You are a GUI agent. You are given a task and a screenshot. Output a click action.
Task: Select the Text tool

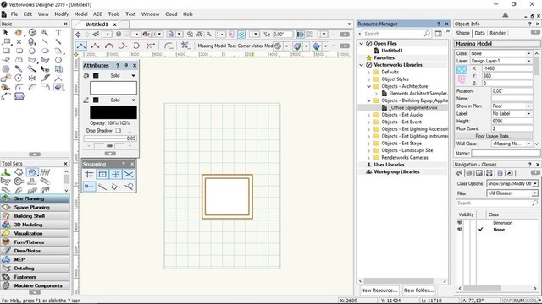[58, 33]
